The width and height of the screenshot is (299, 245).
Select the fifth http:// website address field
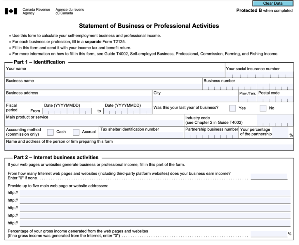click(155, 223)
